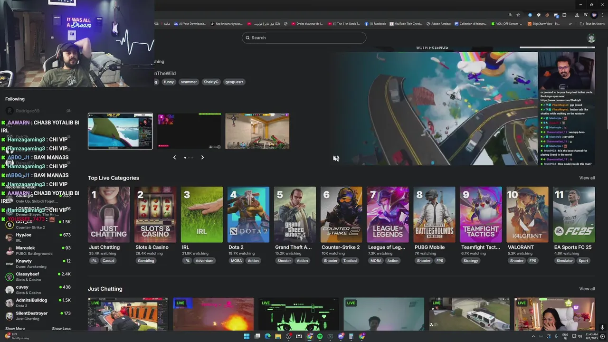Open Counter-Strike 2 category card

342,215
